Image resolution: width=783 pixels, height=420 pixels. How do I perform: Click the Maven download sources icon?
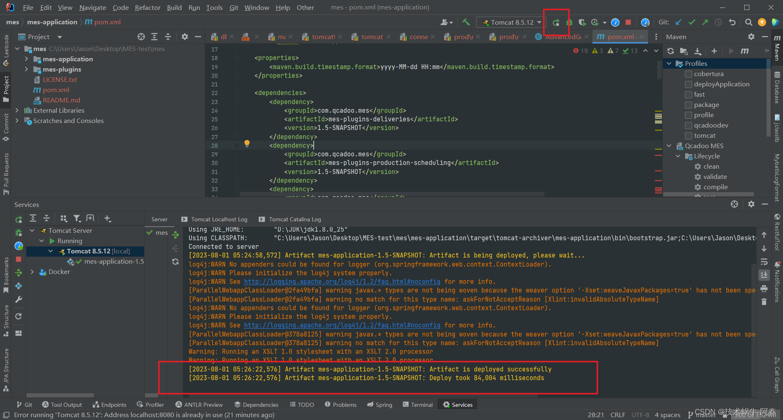pos(698,51)
